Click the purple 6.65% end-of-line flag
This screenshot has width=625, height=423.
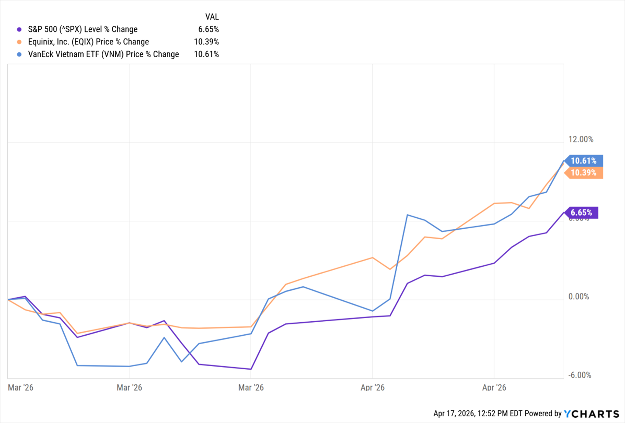coord(581,213)
